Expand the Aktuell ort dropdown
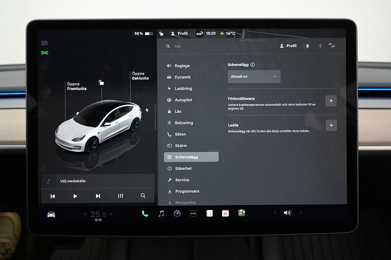Screen dimensions: 391x260 (x=254, y=76)
